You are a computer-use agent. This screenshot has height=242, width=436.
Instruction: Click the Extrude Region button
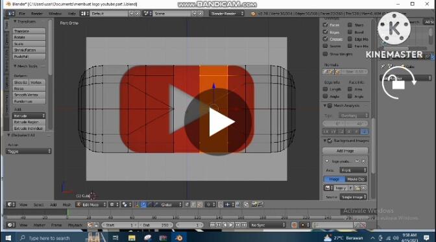(29, 122)
